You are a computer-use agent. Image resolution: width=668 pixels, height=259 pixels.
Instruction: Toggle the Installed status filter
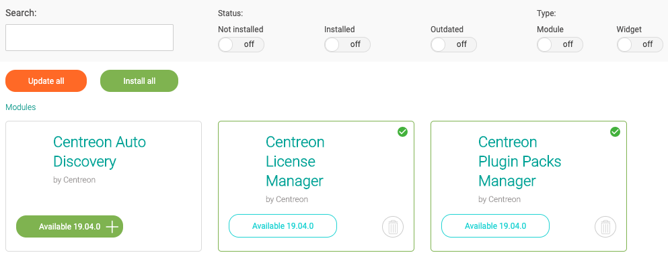pos(347,44)
